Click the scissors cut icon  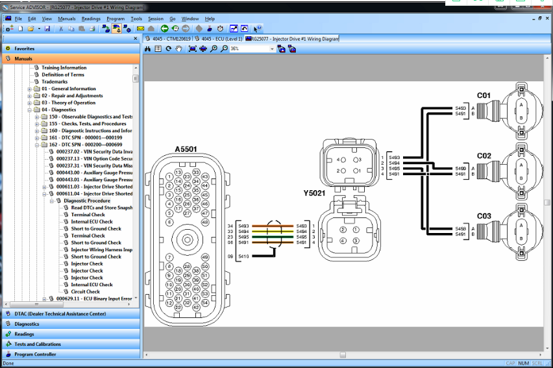61,29
